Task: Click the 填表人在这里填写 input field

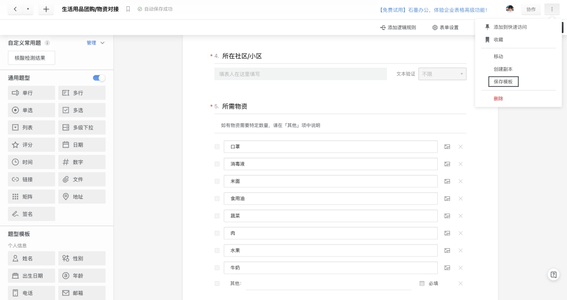Action: coord(300,74)
